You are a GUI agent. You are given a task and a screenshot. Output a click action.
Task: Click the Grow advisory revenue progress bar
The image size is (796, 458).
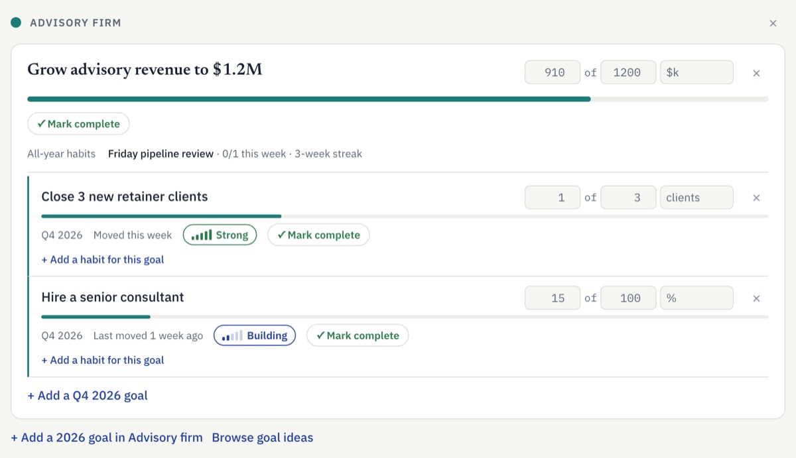(398, 99)
